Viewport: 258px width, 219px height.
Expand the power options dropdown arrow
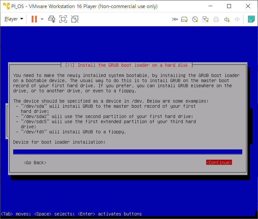(x=42, y=19)
